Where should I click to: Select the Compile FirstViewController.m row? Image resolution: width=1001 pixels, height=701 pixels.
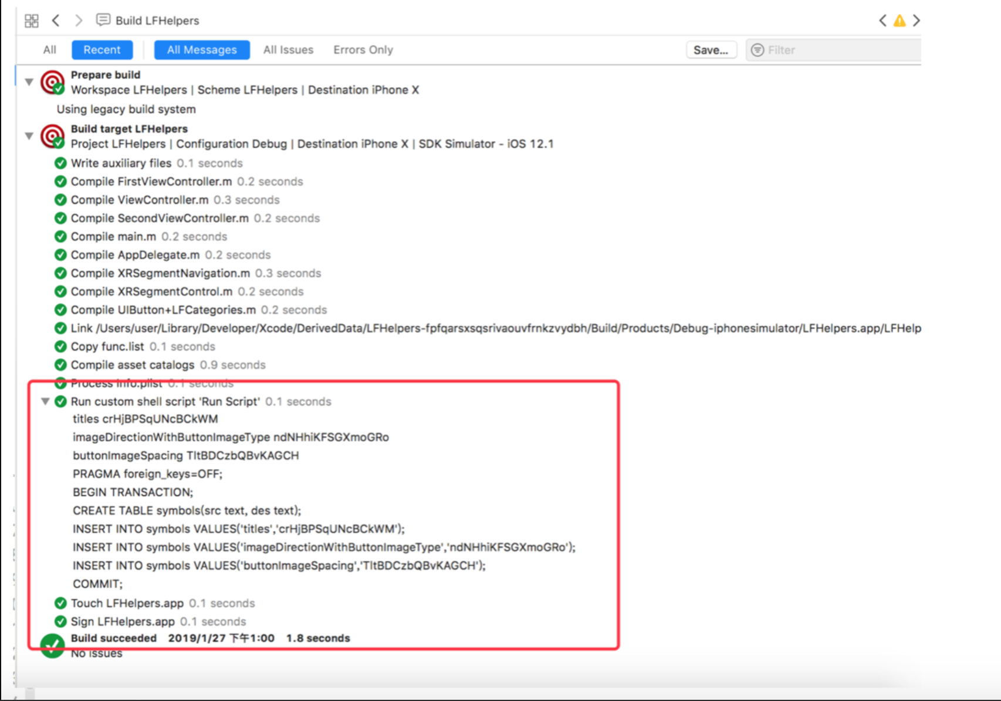click(187, 182)
